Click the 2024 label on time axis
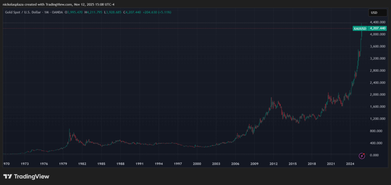 (x=349, y=164)
